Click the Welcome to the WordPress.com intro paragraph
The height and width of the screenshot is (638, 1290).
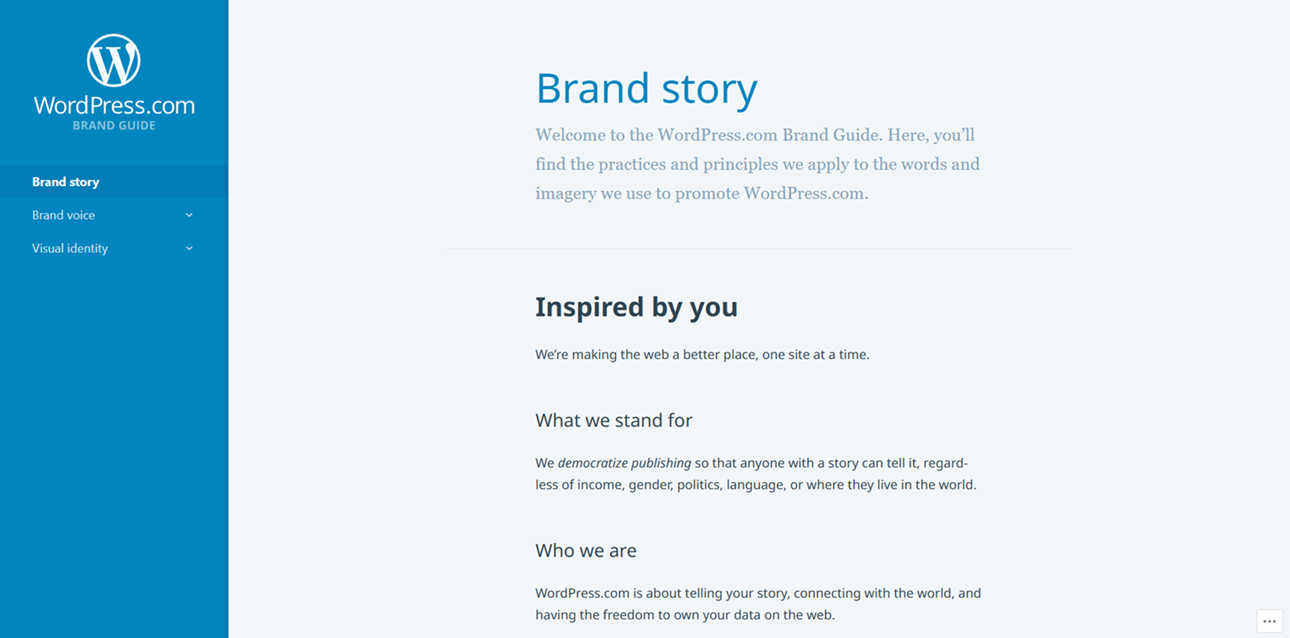click(757, 164)
